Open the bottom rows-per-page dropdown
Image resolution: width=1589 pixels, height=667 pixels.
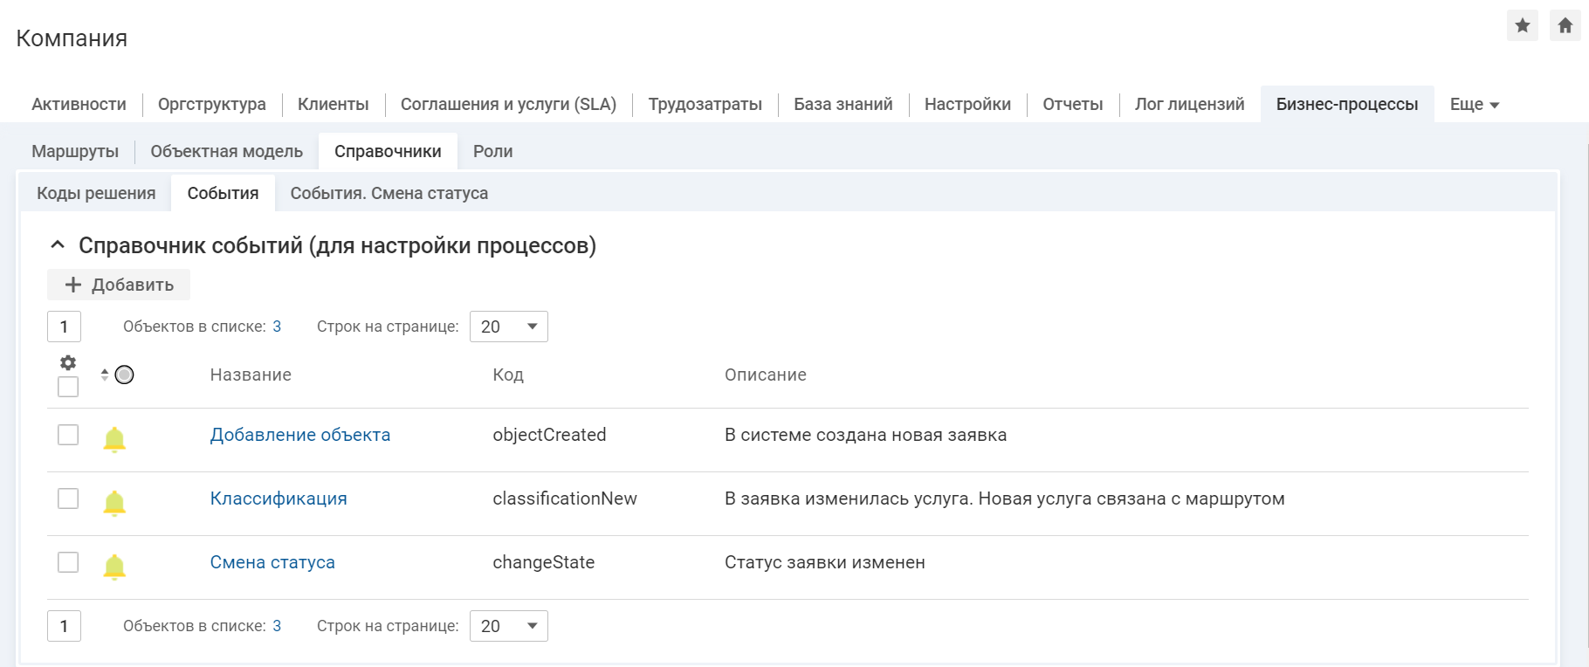(x=508, y=626)
